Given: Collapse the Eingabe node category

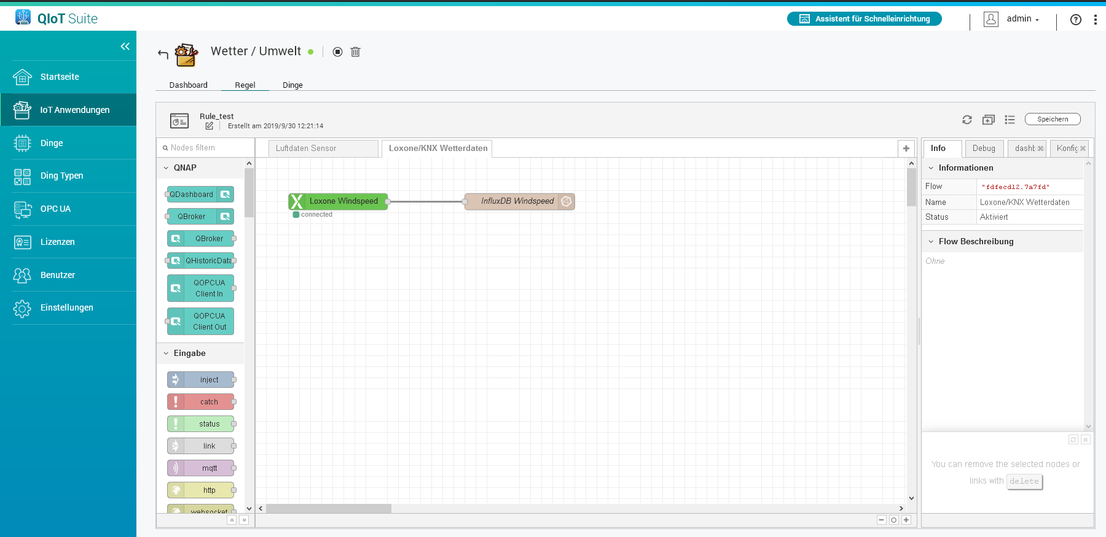Looking at the screenshot, I should click(x=201, y=353).
